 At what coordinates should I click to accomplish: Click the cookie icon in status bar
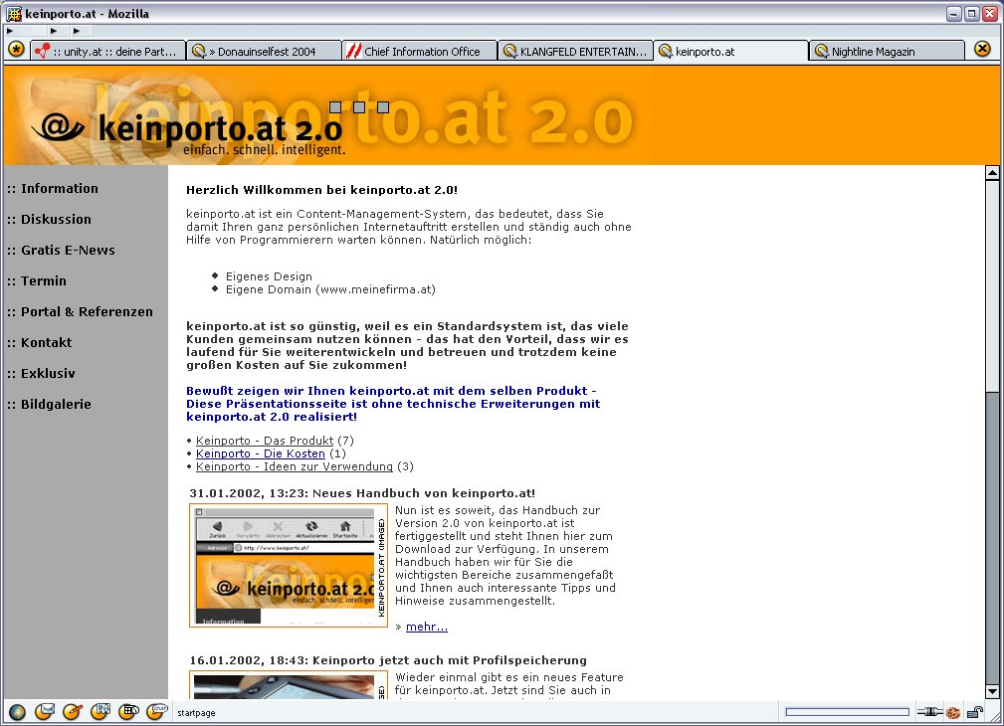click(953, 712)
